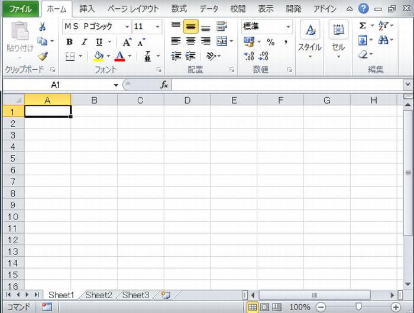Click the Insert Function fx button
Viewport: 414px width, 313px height.
164,85
